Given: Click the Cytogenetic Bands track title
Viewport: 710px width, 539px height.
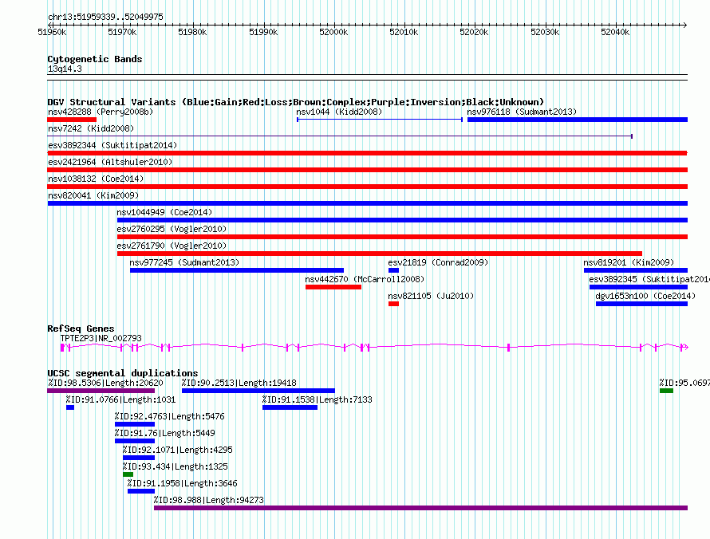Looking at the screenshot, I should pos(95,59).
